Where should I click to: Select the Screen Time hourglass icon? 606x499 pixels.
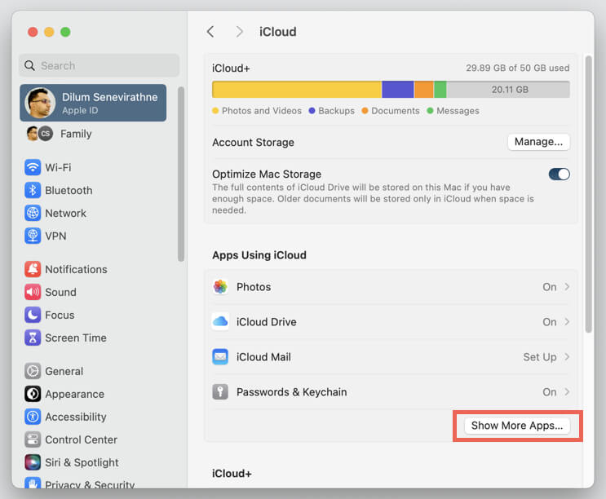pos(33,338)
